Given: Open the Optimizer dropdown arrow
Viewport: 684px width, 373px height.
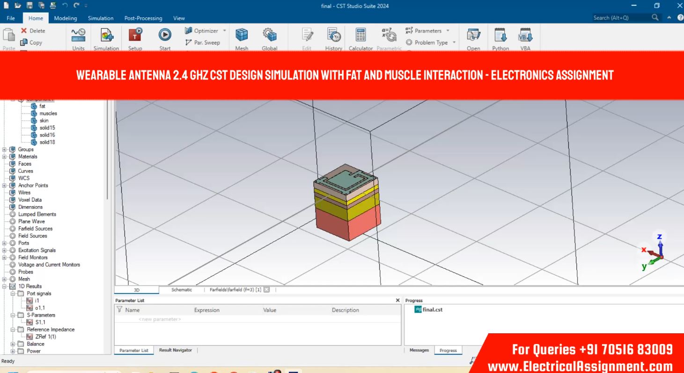Looking at the screenshot, I should click(x=224, y=31).
